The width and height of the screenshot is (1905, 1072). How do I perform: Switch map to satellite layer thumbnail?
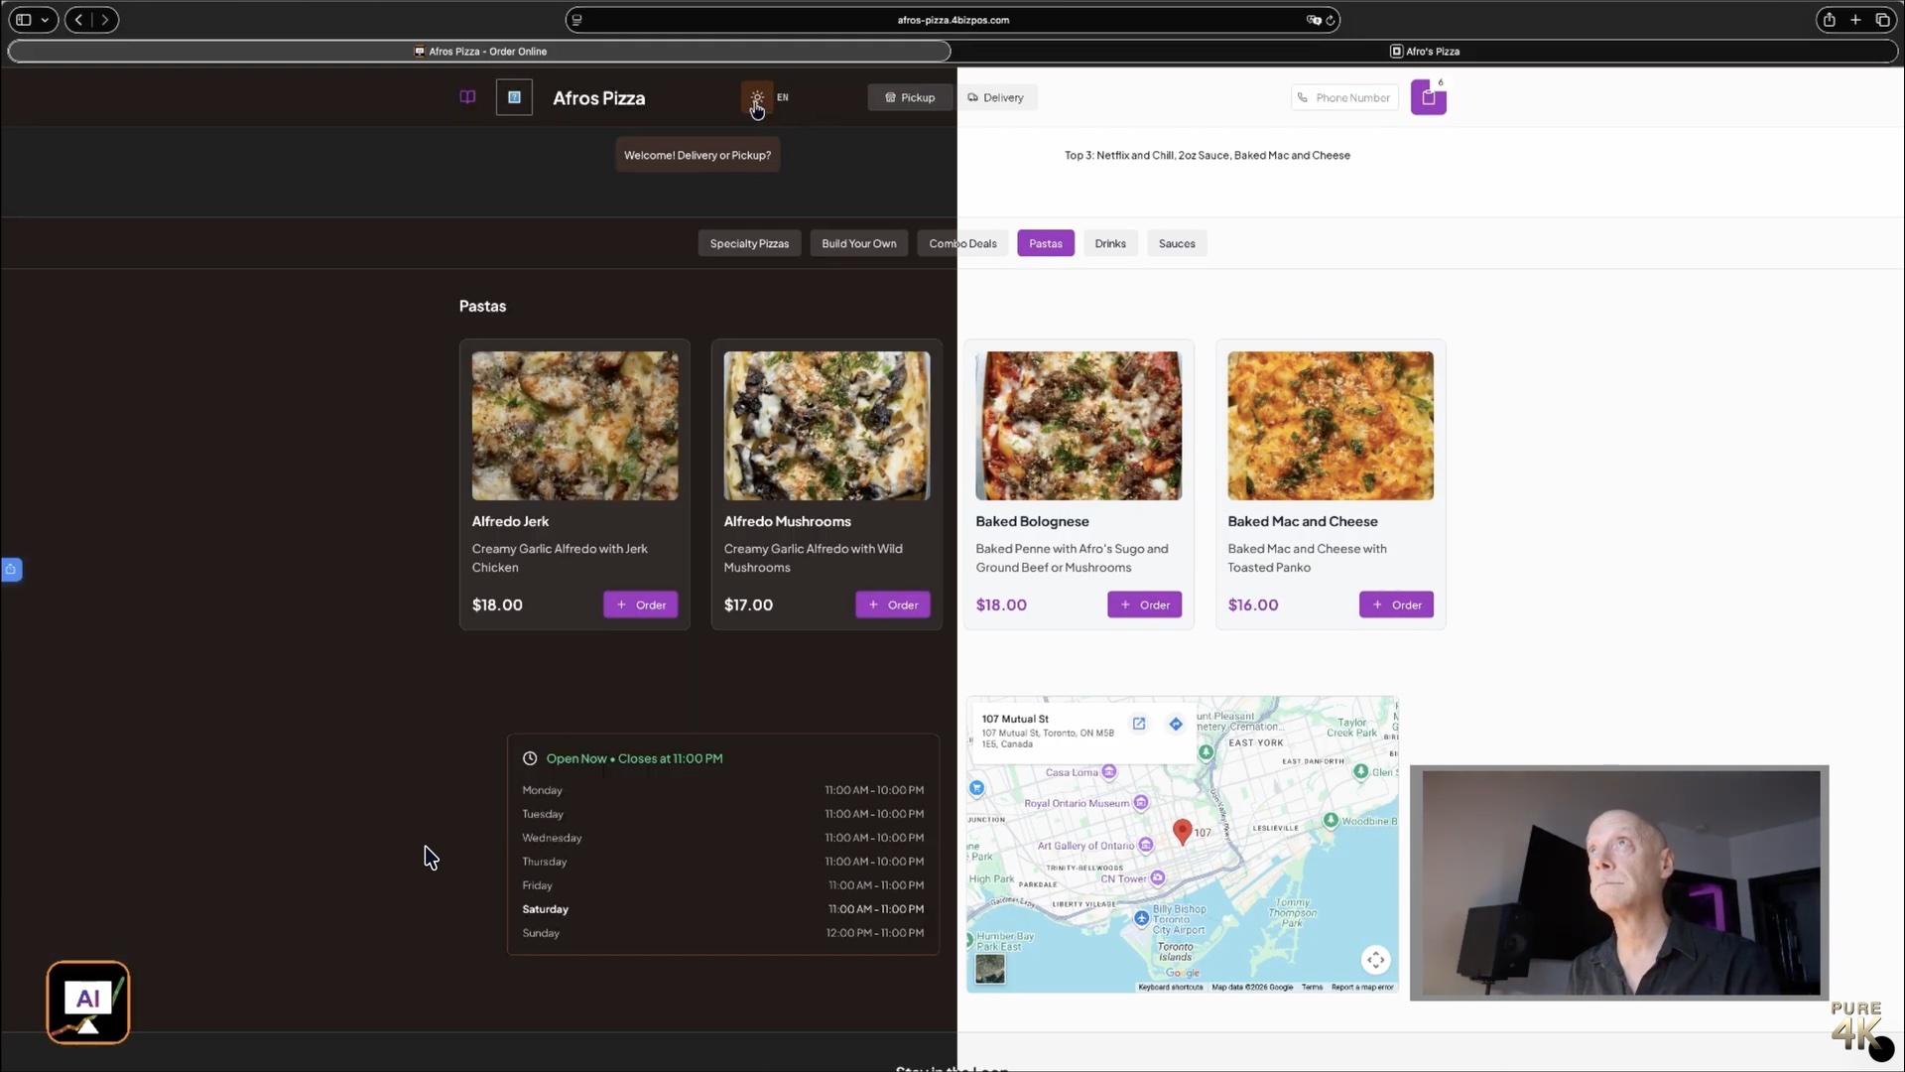(990, 969)
